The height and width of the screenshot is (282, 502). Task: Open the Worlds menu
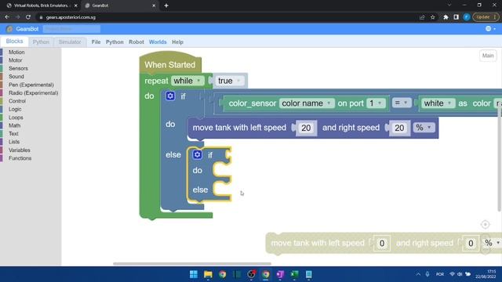click(158, 42)
